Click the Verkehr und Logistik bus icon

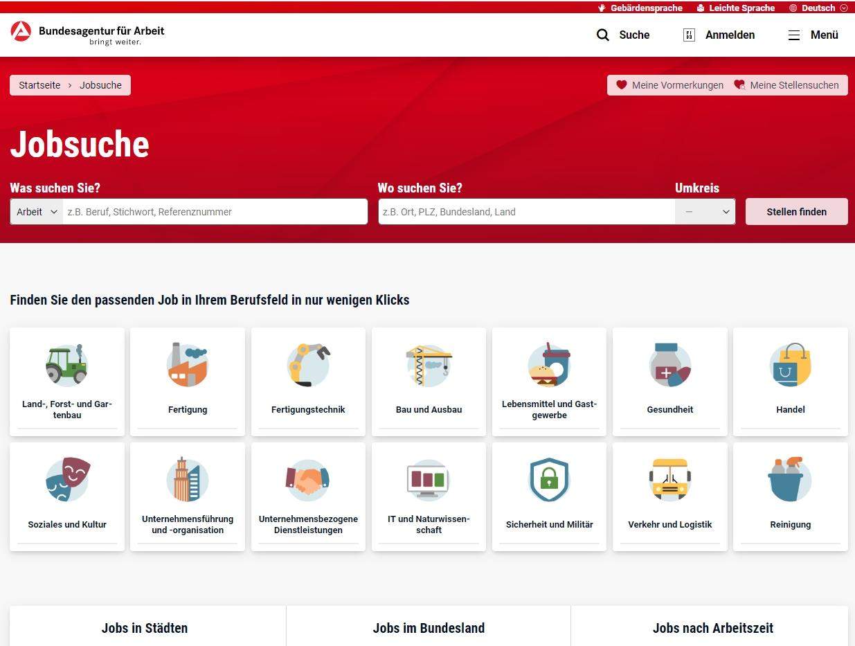669,480
